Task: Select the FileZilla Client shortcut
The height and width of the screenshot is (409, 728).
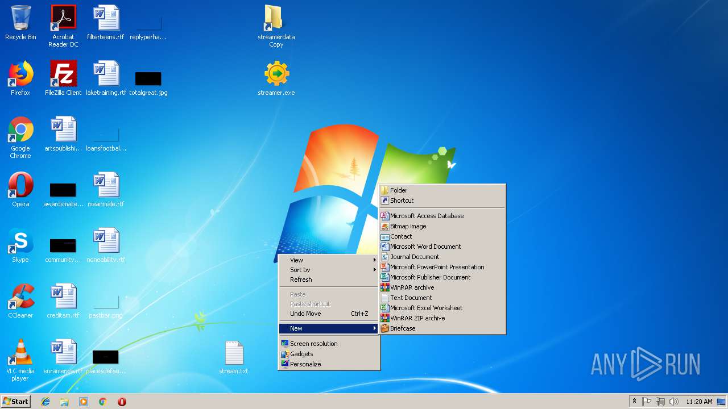Action: coord(63,78)
